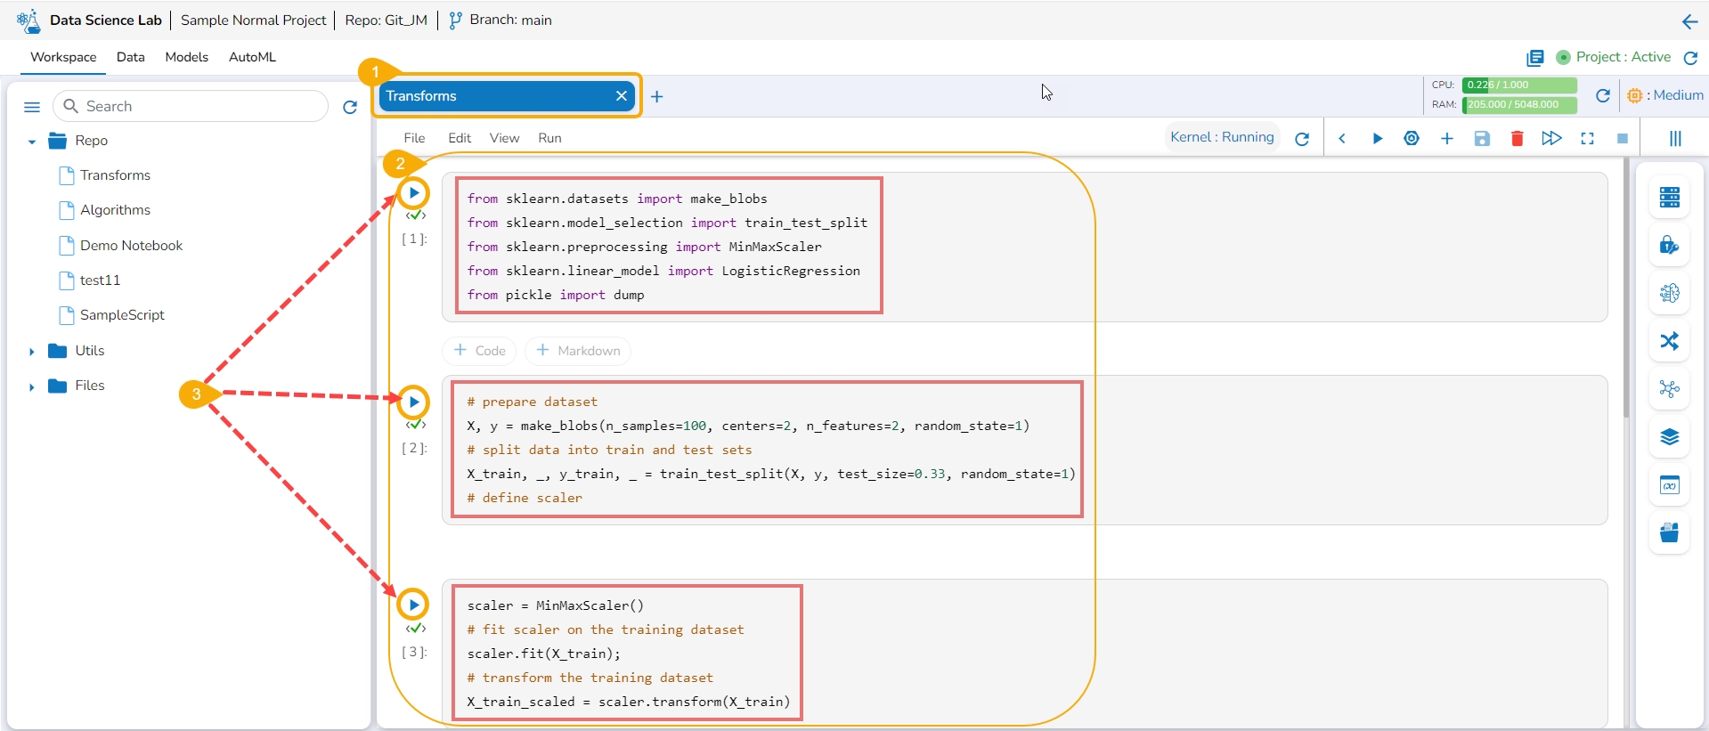Open the AutoML tab

pos(252,57)
